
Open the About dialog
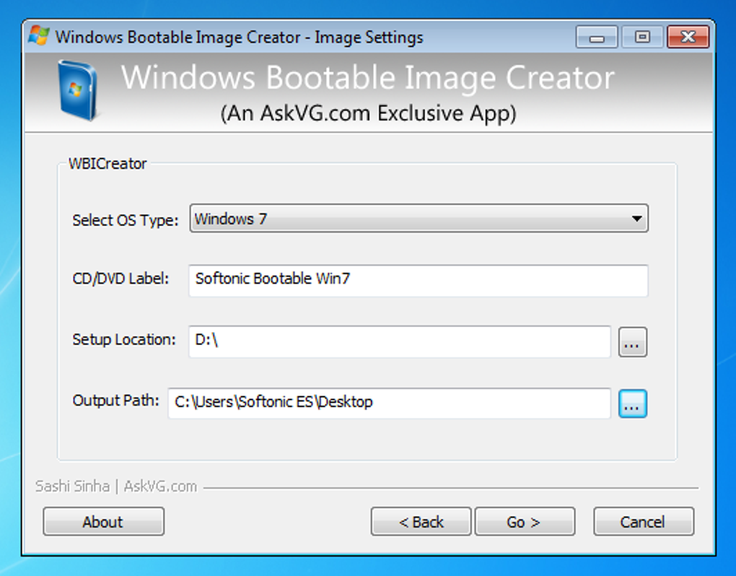tap(103, 522)
